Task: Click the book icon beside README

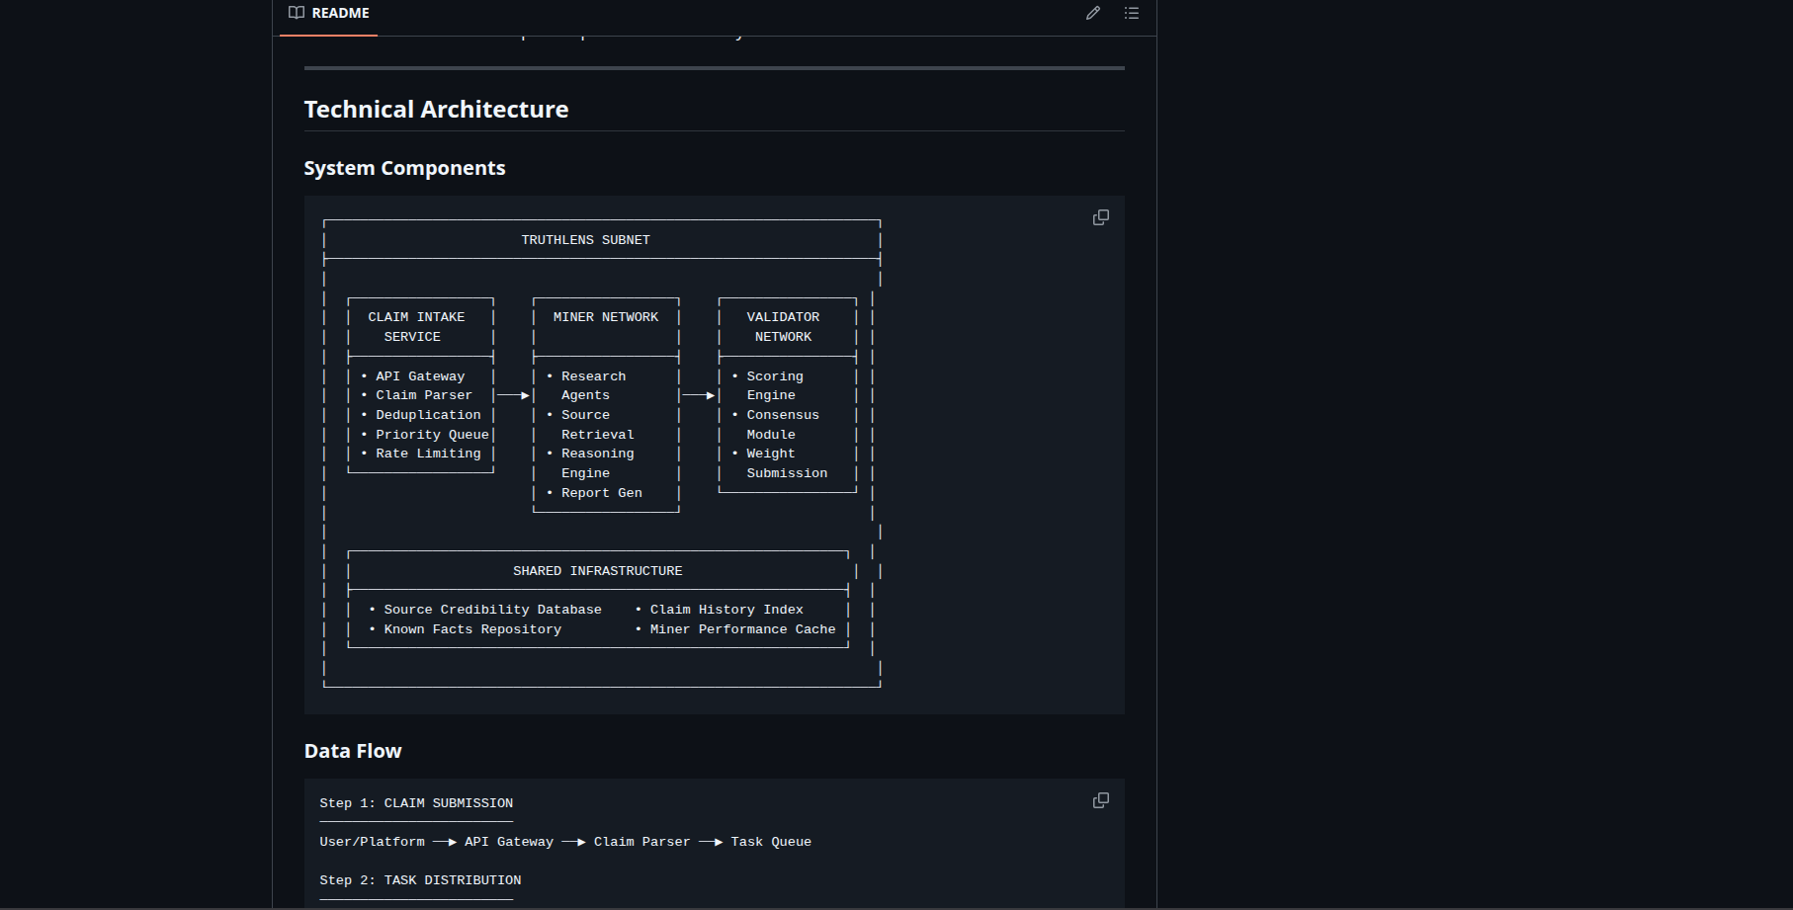Action: click(296, 13)
